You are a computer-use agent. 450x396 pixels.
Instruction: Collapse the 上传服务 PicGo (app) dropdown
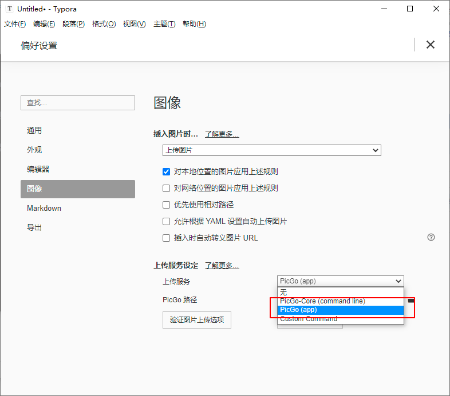pos(341,281)
